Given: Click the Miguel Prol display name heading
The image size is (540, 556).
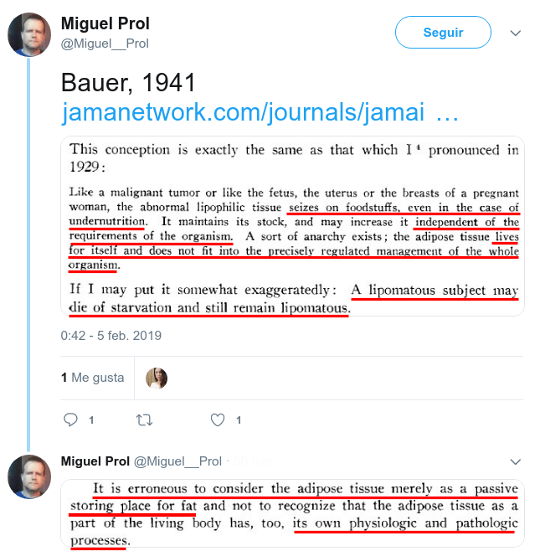Looking at the screenshot, I should pyautogui.click(x=105, y=23).
